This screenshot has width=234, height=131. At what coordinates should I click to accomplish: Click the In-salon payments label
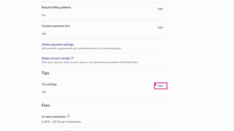coord(53,117)
